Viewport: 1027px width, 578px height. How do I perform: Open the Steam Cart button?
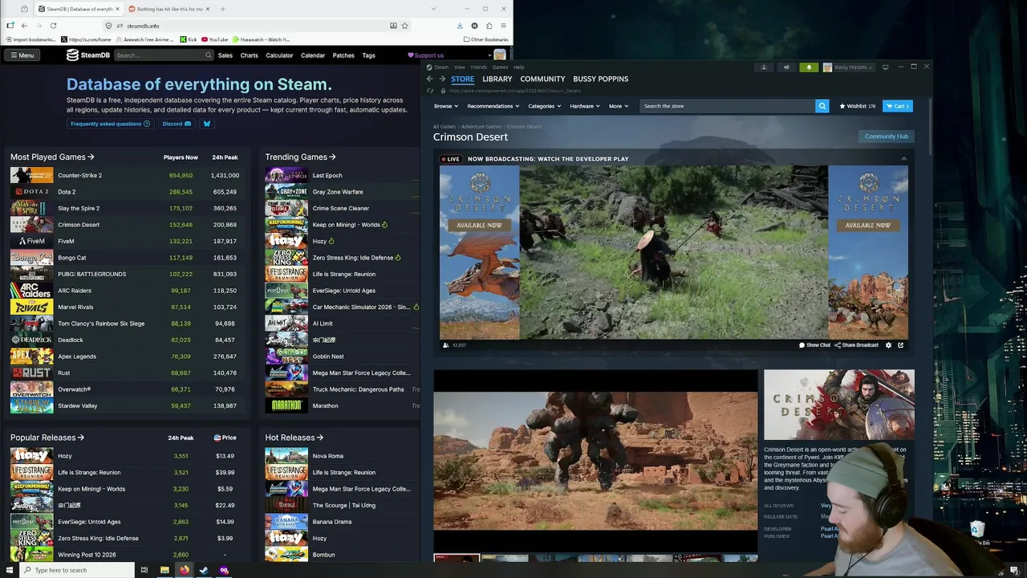898,106
